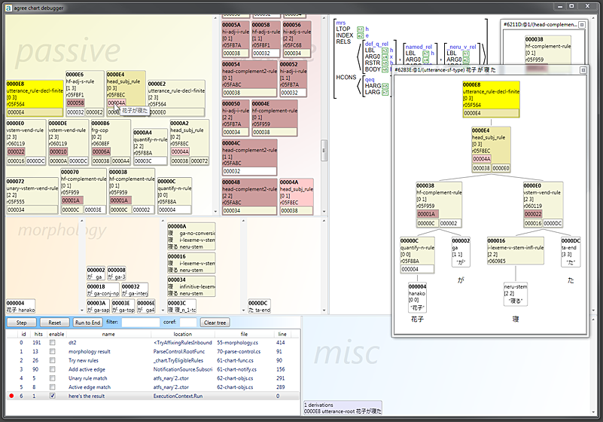Select node 0000E2 utterance_rule-decl-finite
The width and height of the screenshot is (603, 422).
(x=176, y=99)
